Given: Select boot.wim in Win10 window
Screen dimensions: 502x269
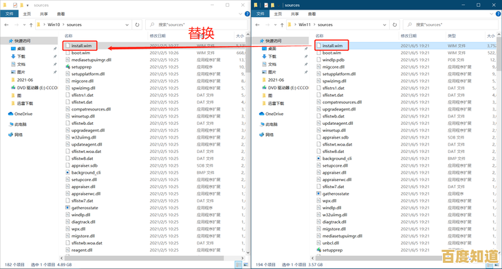Looking at the screenshot, I should [x=80, y=53].
